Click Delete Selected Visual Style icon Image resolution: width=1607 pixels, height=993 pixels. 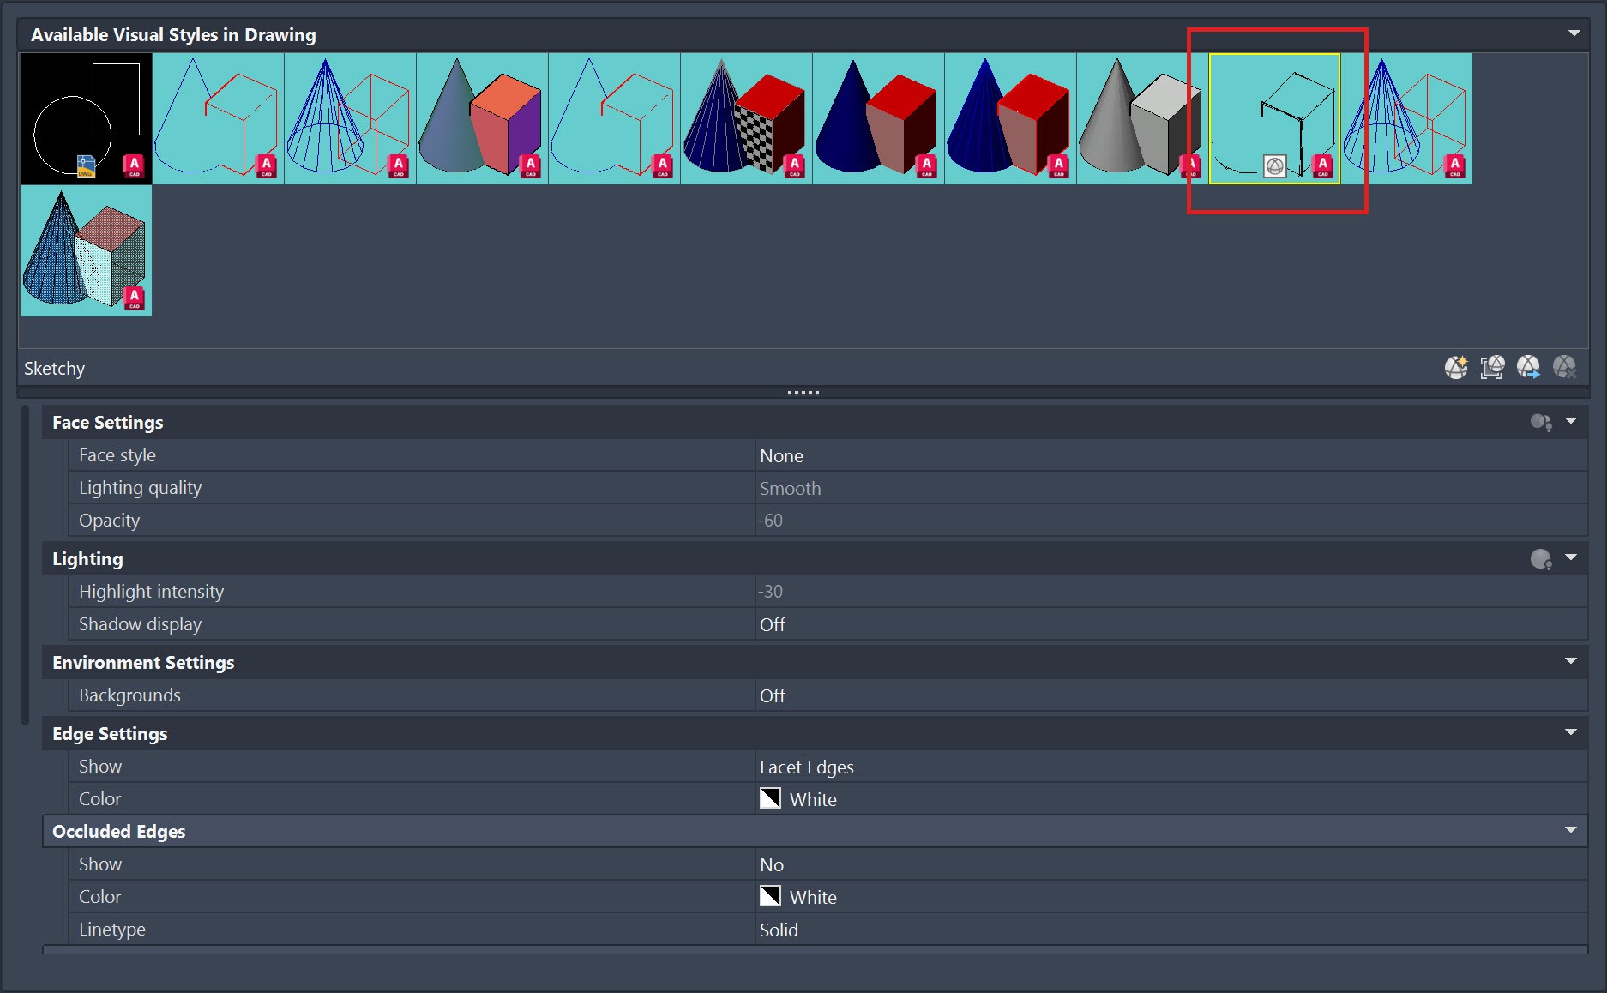click(x=1564, y=368)
